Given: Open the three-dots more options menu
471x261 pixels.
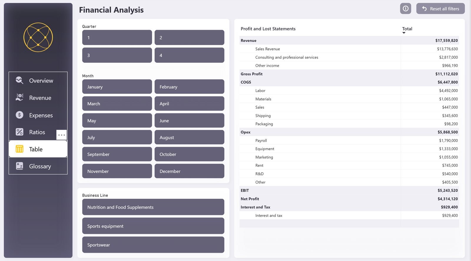Looking at the screenshot, I should pos(62,135).
